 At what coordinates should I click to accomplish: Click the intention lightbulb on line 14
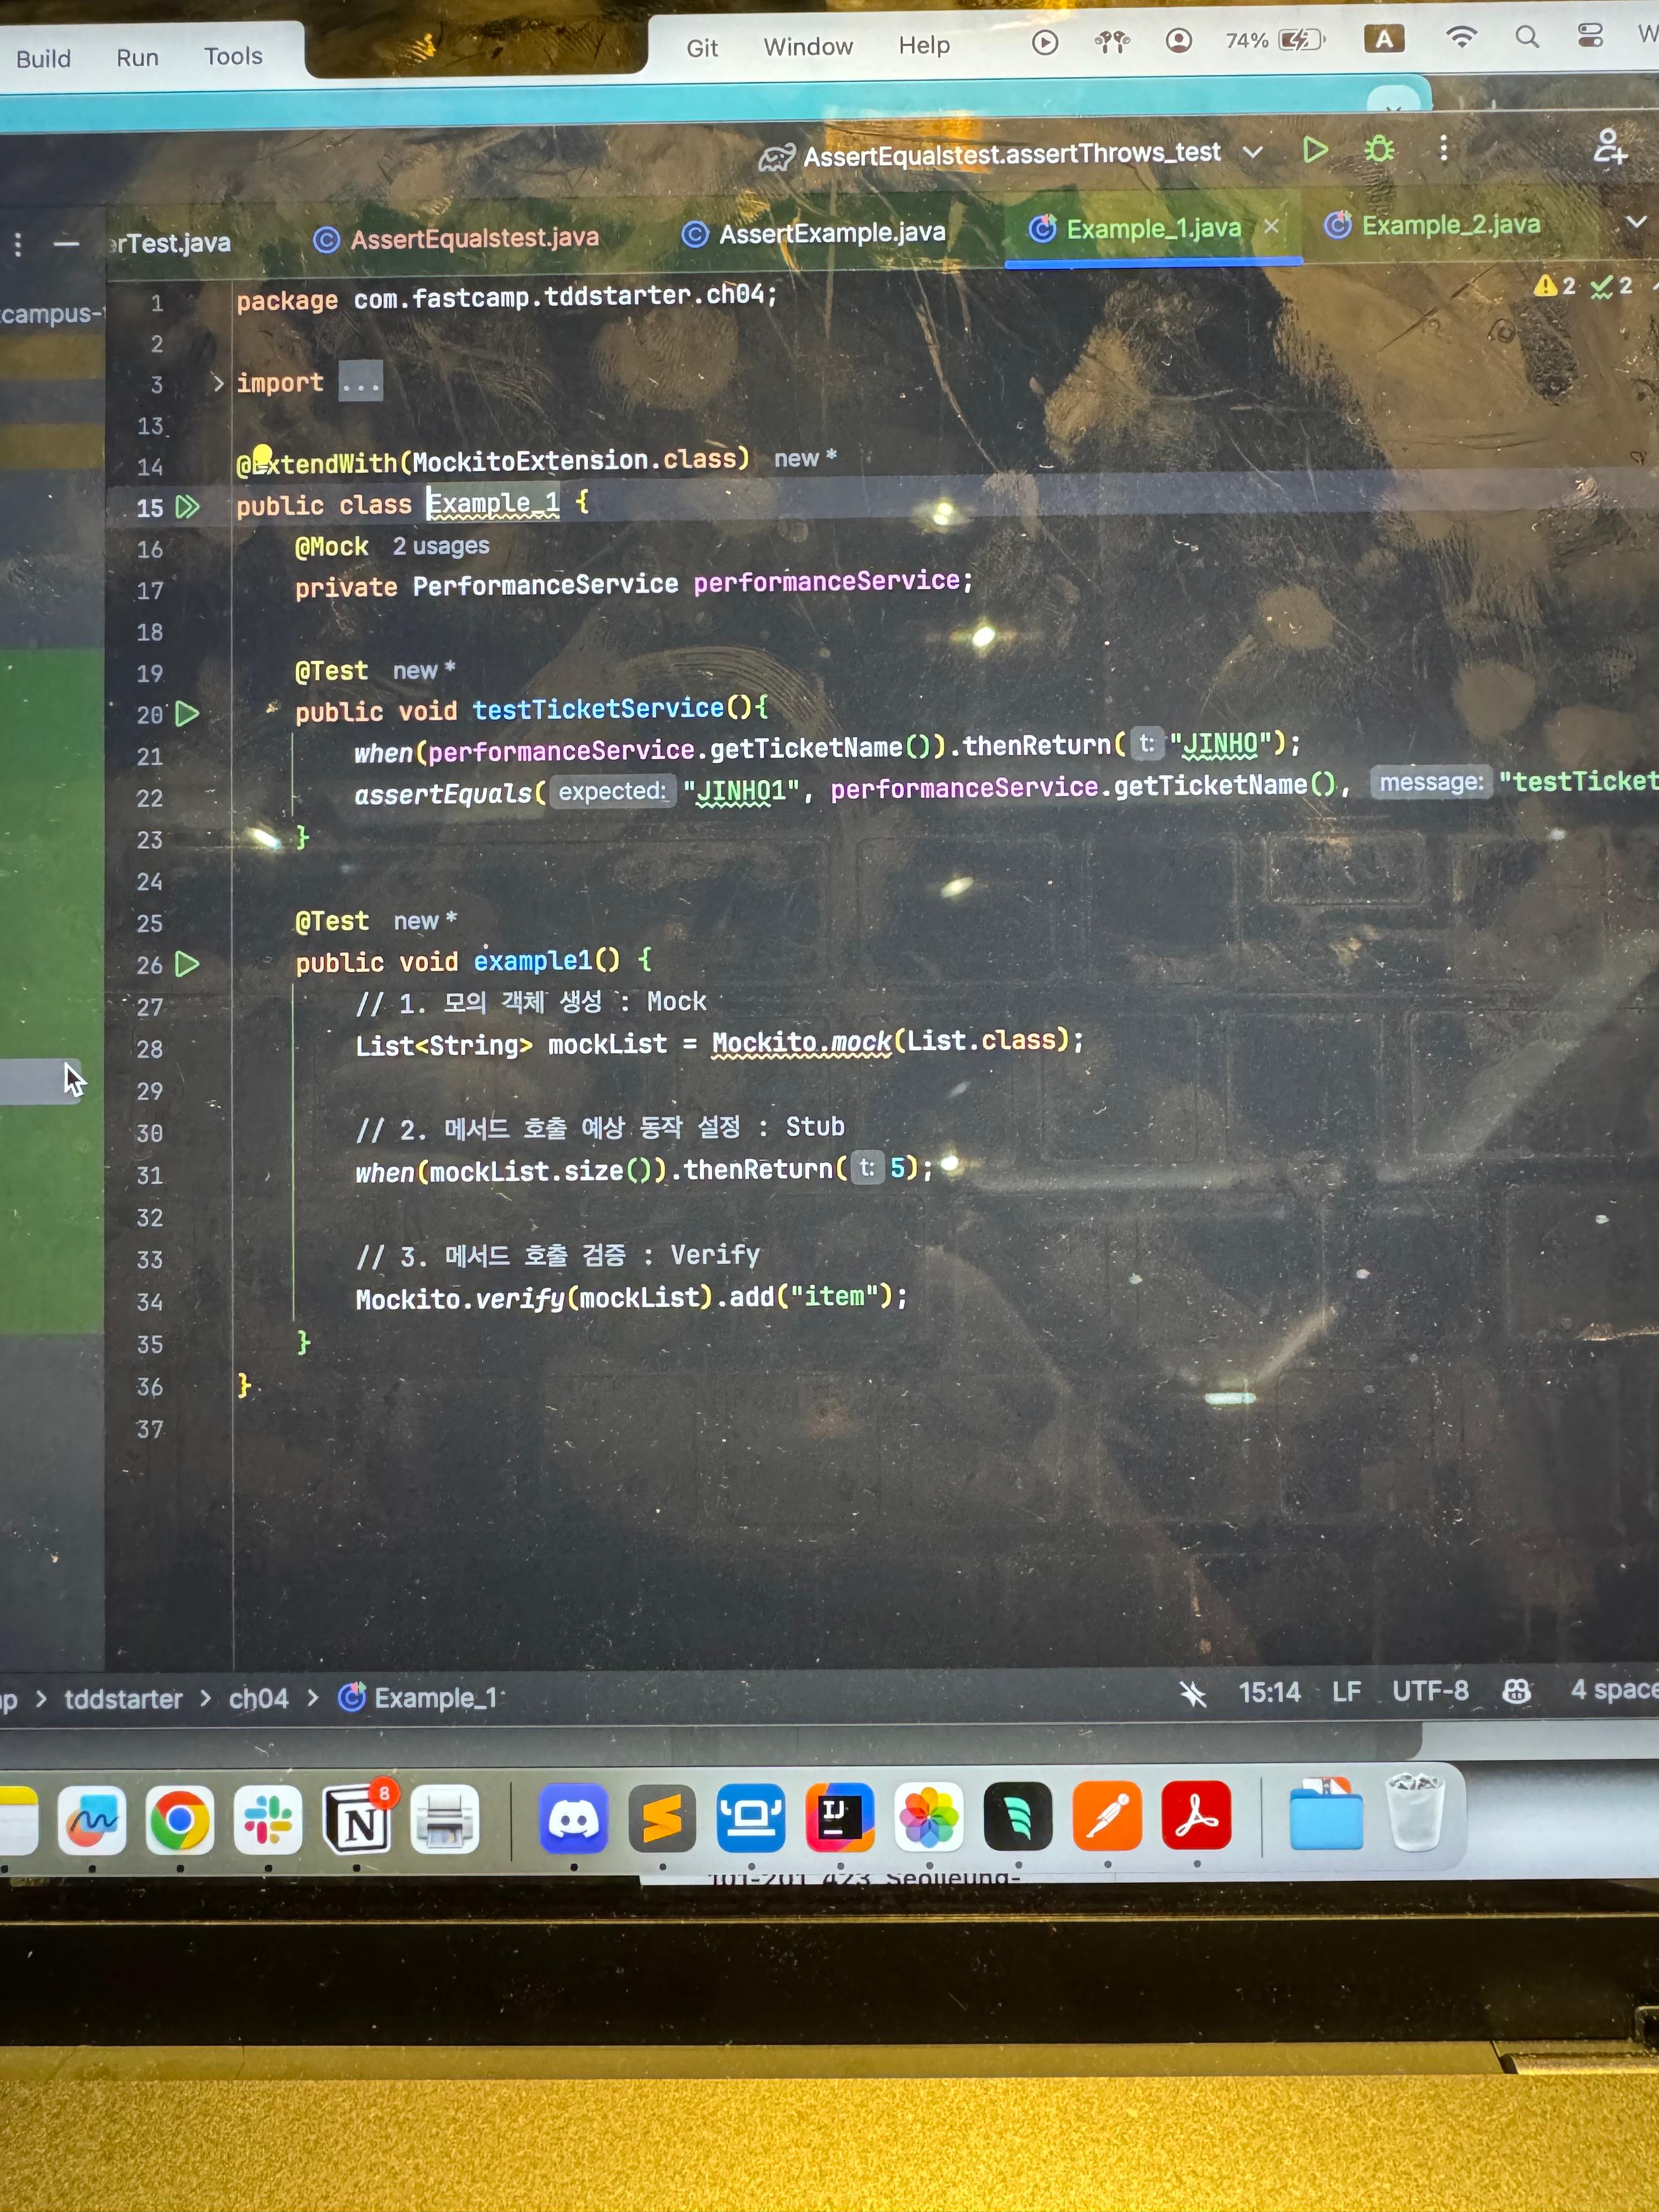click(262, 456)
